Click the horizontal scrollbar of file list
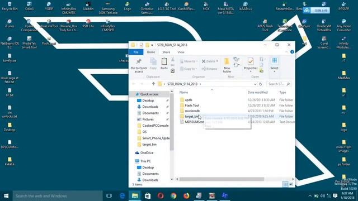This screenshot has width=358, height=201. pyautogui.click(x=222, y=179)
